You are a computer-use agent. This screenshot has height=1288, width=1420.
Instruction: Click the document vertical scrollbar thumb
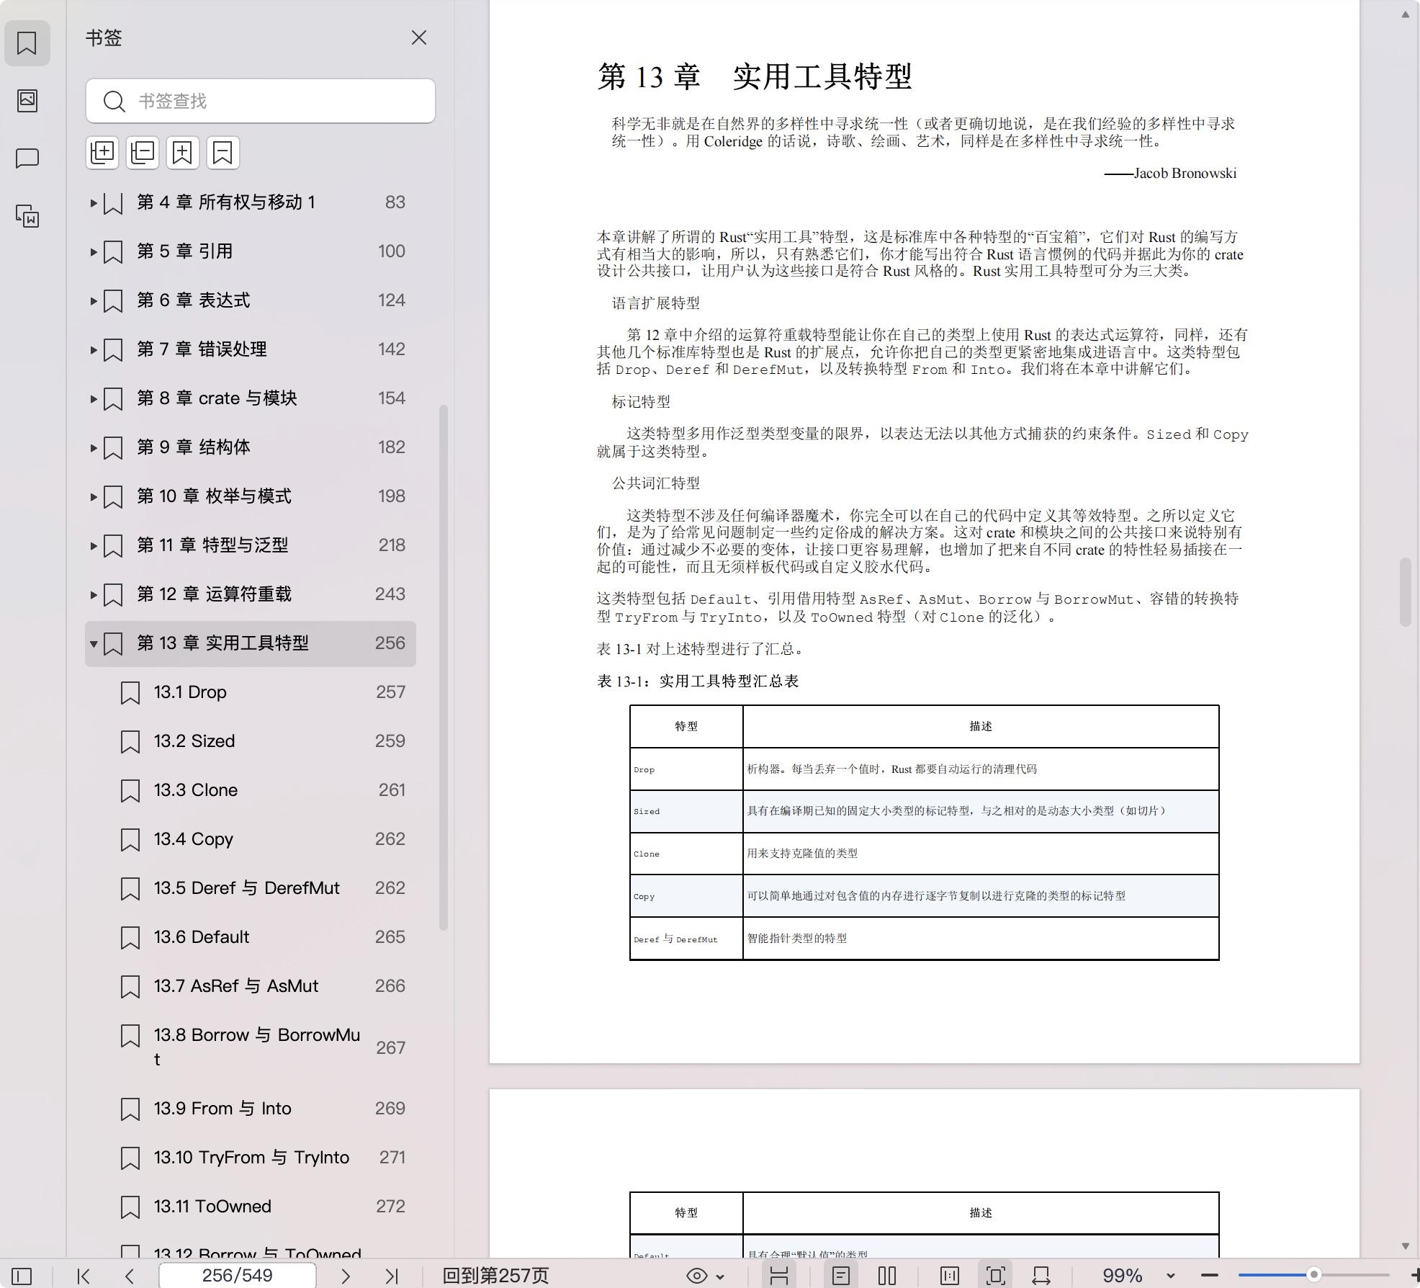coord(1405,592)
